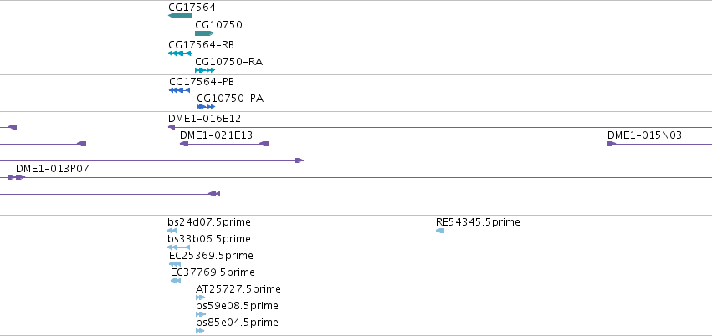Click the RE54345.5prime EST arrow
This screenshot has width=712, height=336.
[440, 231]
